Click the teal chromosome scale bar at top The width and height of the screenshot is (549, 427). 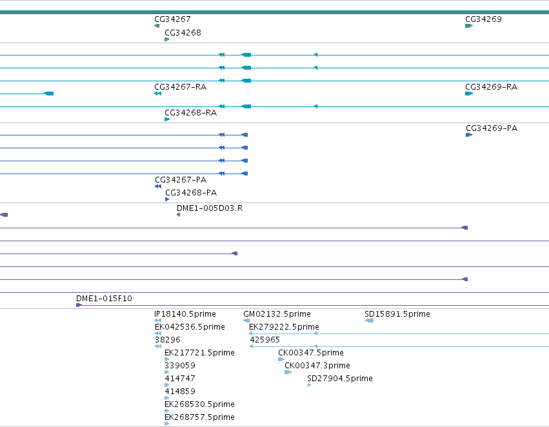tap(275, 13)
